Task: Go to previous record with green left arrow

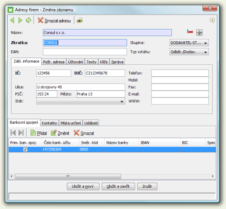Action: point(12,20)
